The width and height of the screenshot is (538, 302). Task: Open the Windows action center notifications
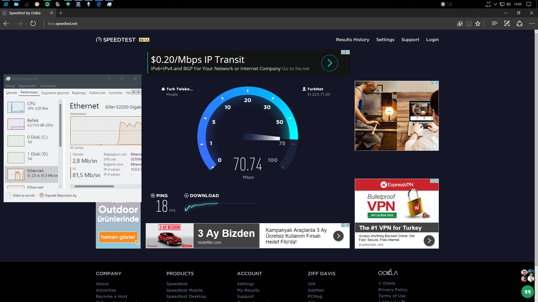pyautogui.click(x=529, y=4)
